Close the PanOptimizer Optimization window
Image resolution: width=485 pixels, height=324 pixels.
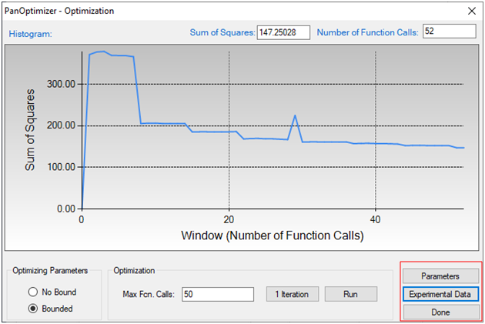click(470, 11)
